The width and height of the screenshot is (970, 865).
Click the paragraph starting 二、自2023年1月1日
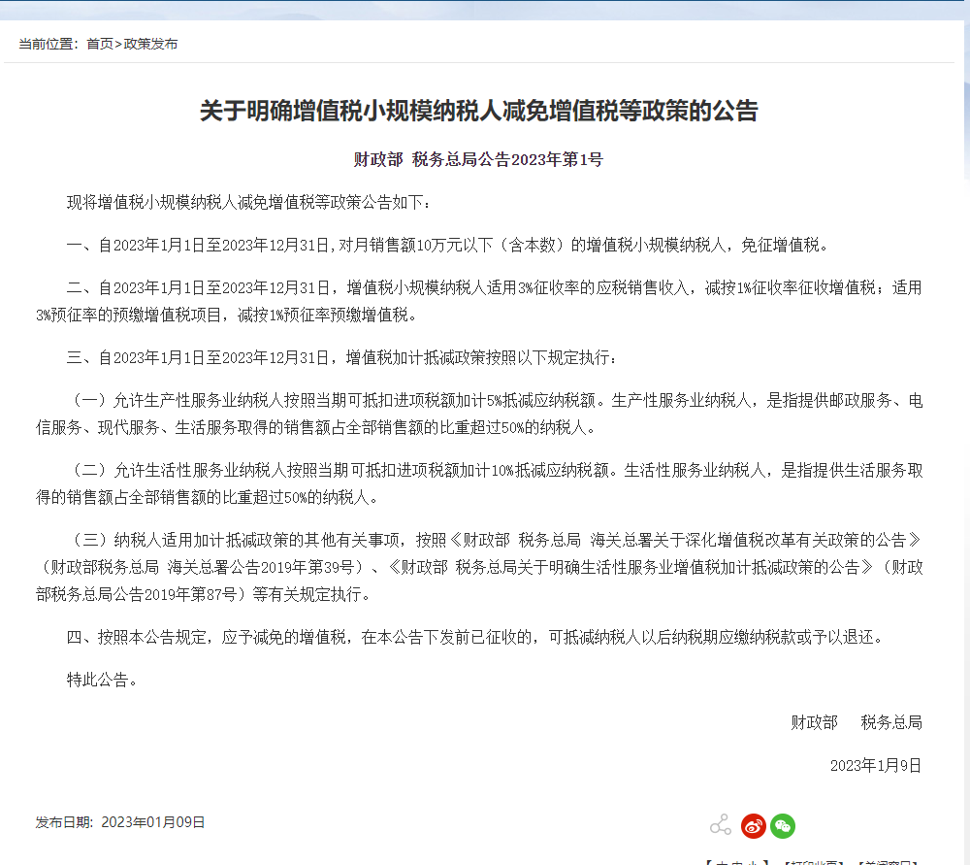[479, 302]
